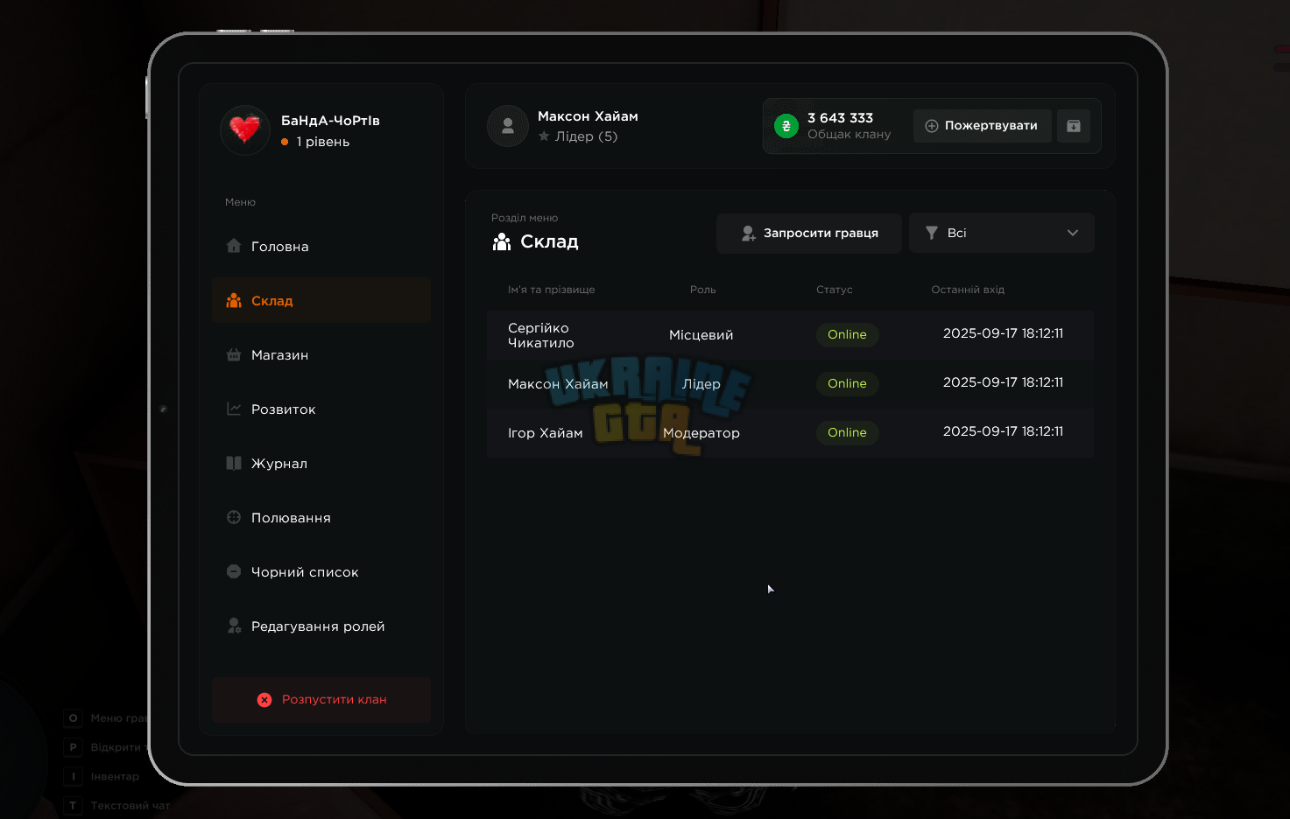
Task: Click the chart icon beside Розвиток
Action: click(x=234, y=409)
